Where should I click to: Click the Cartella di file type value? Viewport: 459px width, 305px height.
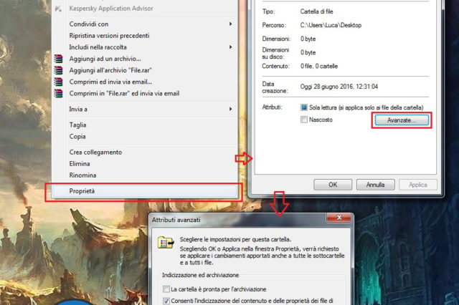tap(316, 11)
